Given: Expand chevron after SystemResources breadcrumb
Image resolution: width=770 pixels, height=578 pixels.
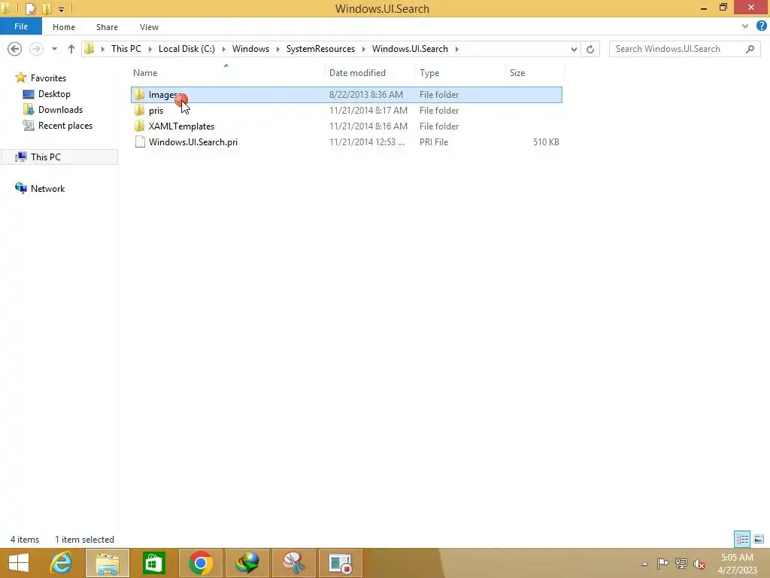Looking at the screenshot, I should 363,49.
